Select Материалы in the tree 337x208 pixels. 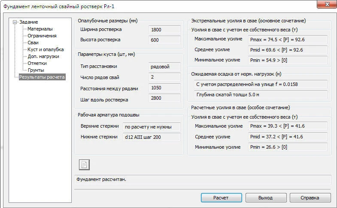tap(40, 29)
